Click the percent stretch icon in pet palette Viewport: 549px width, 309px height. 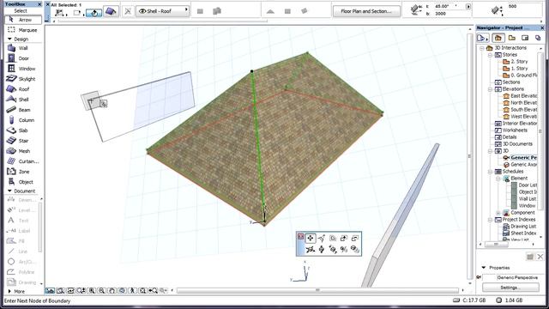tap(344, 250)
